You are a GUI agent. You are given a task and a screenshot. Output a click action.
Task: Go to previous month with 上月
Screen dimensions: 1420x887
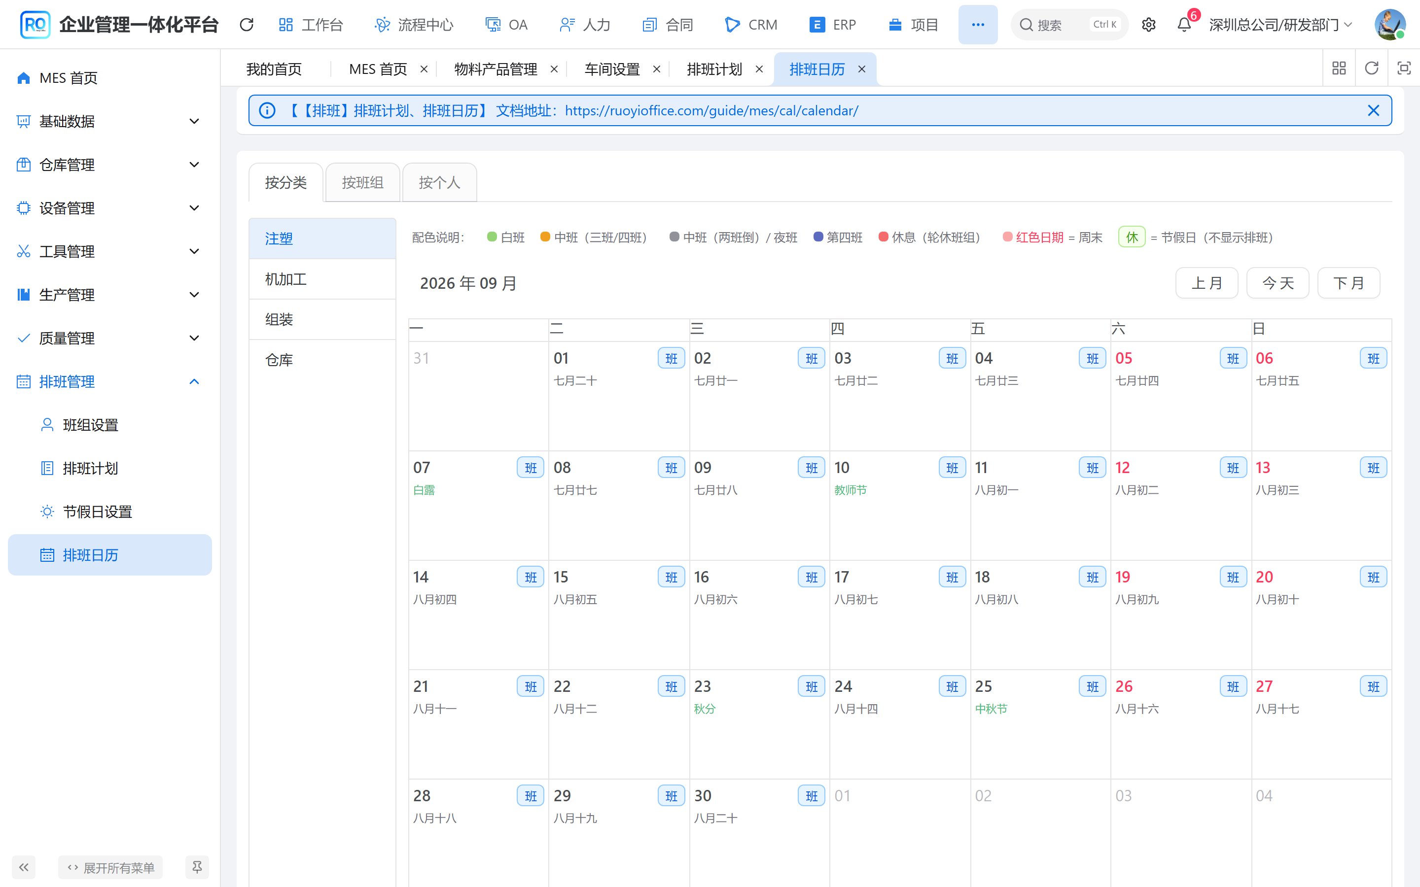1207,283
